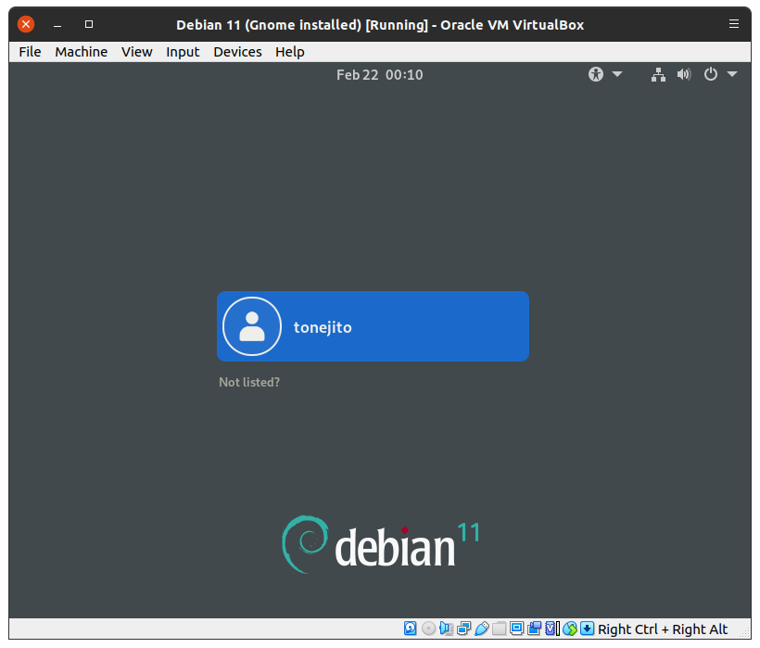760x648 pixels.
Task: Click the audio status icon in VirtualBox bar
Action: pyautogui.click(x=446, y=629)
